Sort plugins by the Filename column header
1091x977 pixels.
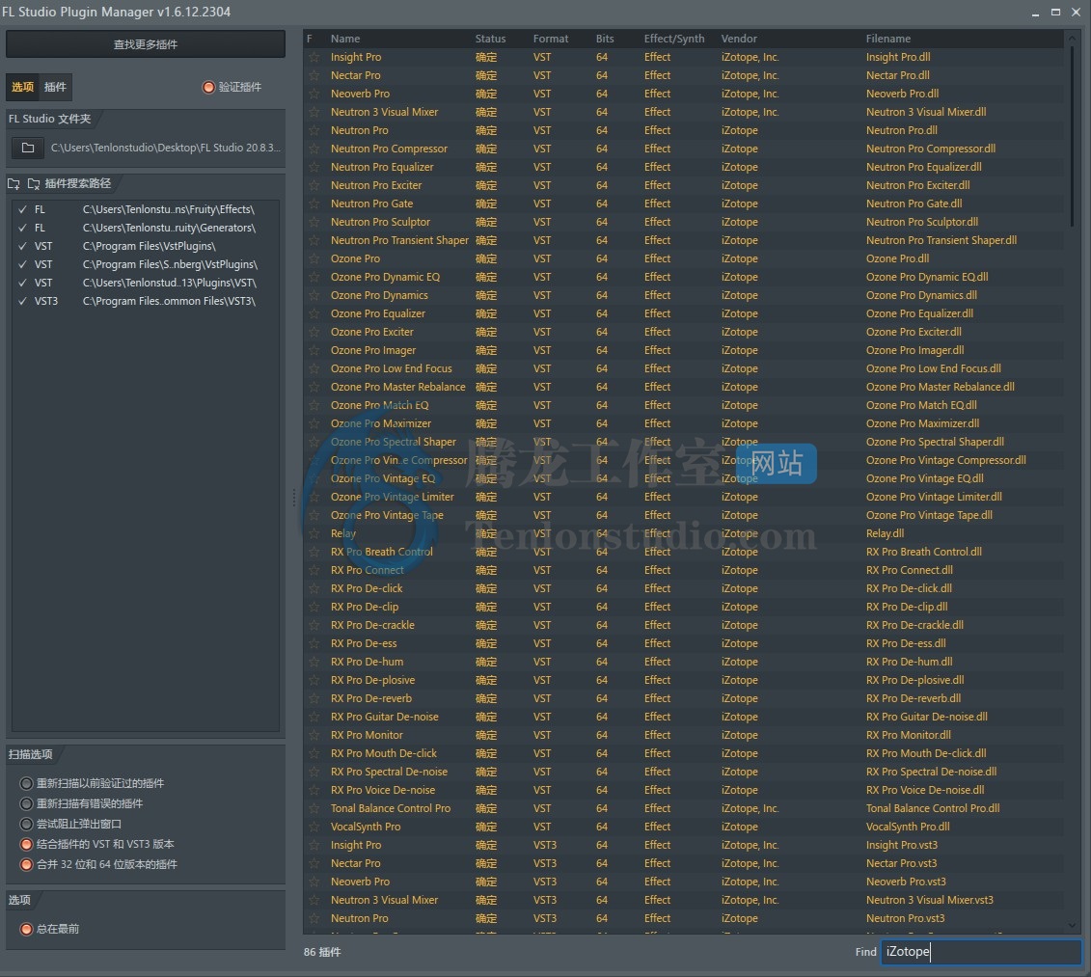887,39
